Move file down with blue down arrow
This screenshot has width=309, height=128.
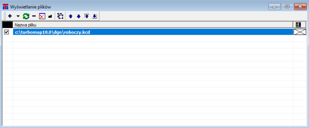pos(79,17)
